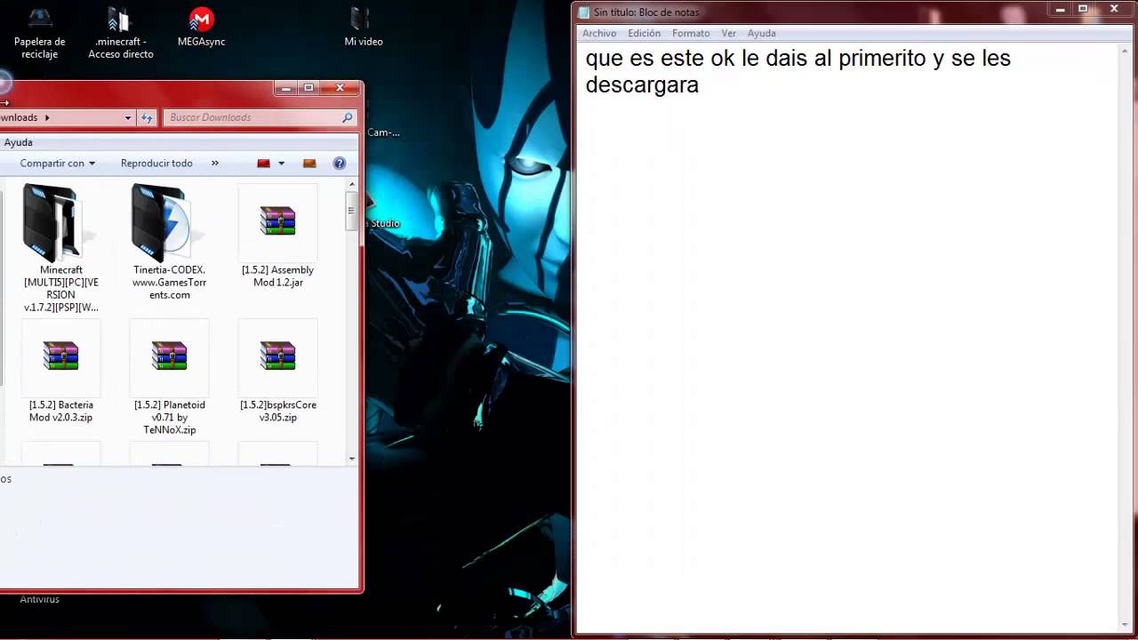Open Ver menu in Notepad

click(728, 34)
